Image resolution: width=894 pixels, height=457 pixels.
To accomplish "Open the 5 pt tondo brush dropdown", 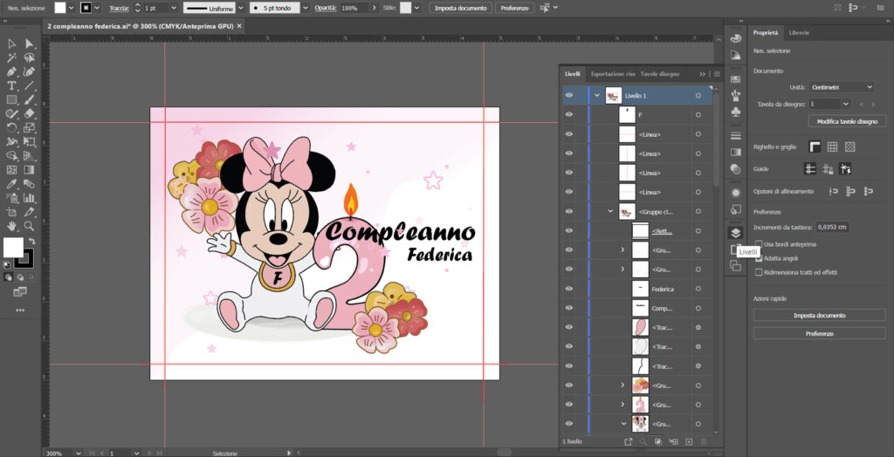I will (305, 9).
